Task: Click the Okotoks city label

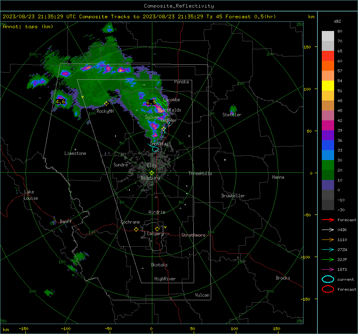Action: pyautogui.click(x=159, y=264)
